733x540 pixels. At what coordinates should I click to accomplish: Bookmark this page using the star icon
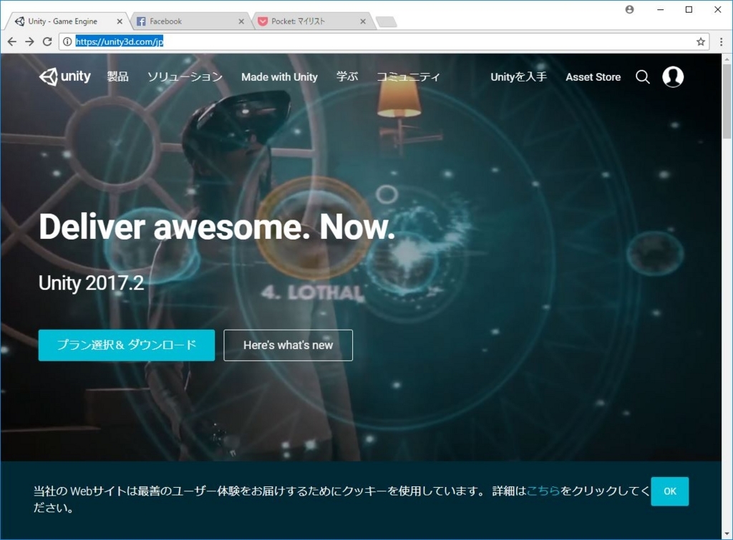click(x=700, y=42)
